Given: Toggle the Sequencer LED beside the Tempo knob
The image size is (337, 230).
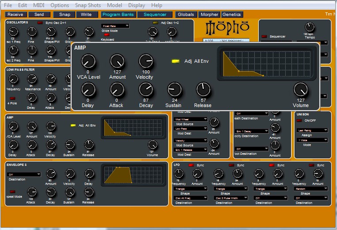Looking at the screenshot, I should [264, 36].
